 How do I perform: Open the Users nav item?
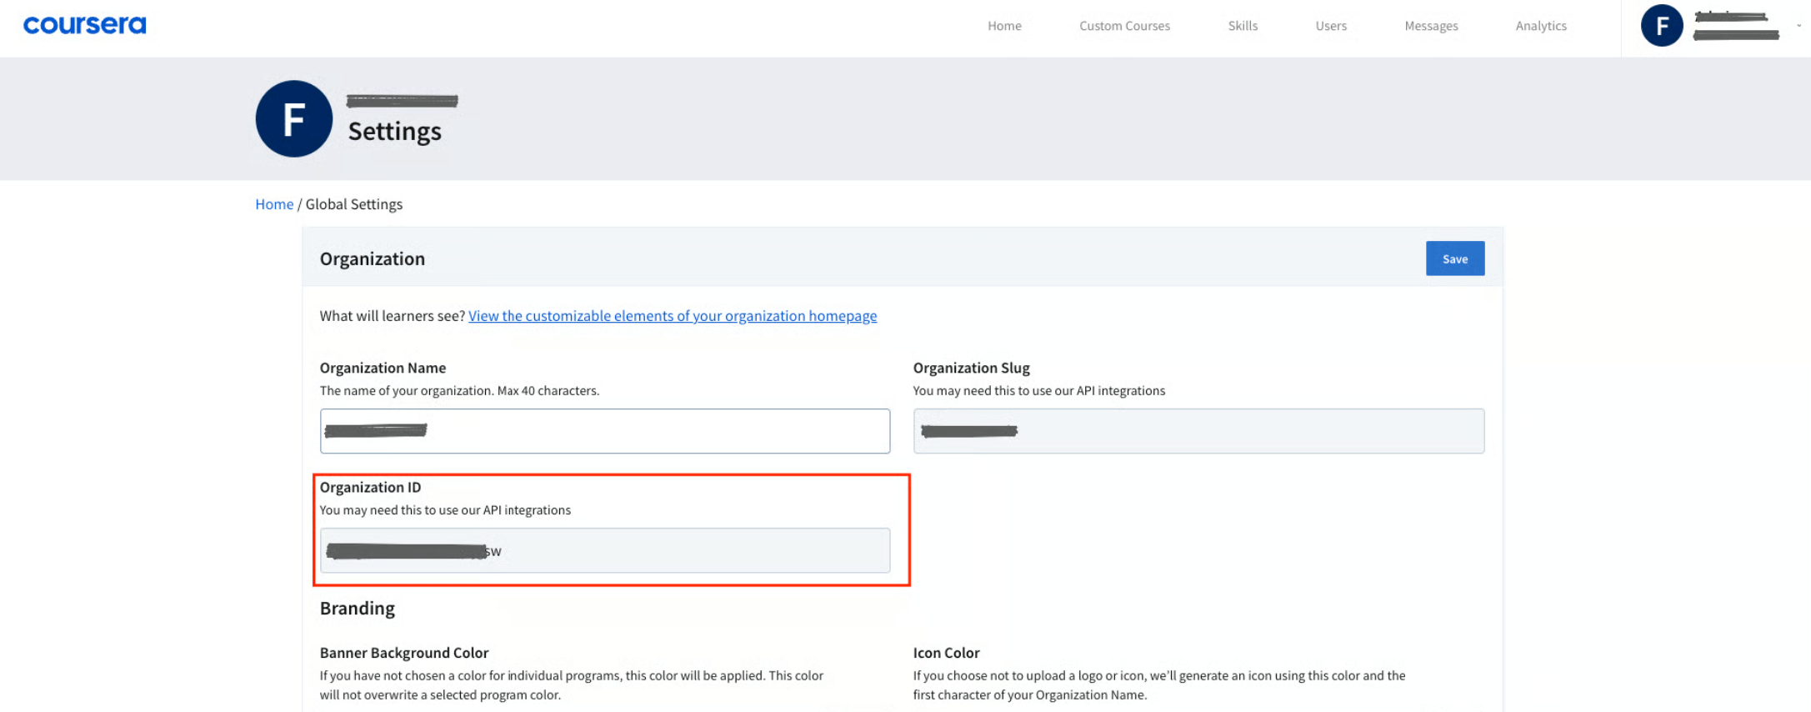(1331, 26)
